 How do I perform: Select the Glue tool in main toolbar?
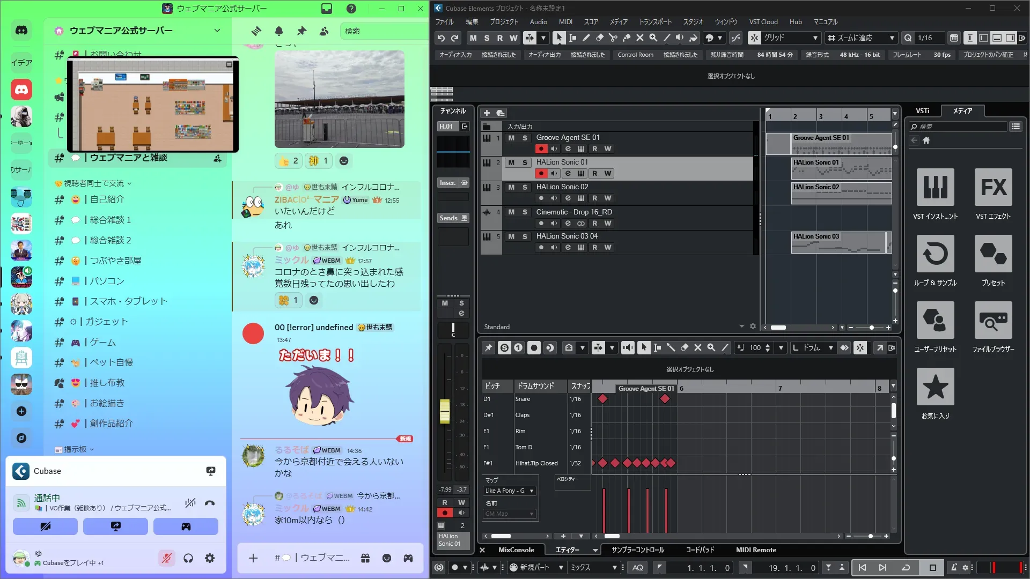pyautogui.click(x=627, y=38)
